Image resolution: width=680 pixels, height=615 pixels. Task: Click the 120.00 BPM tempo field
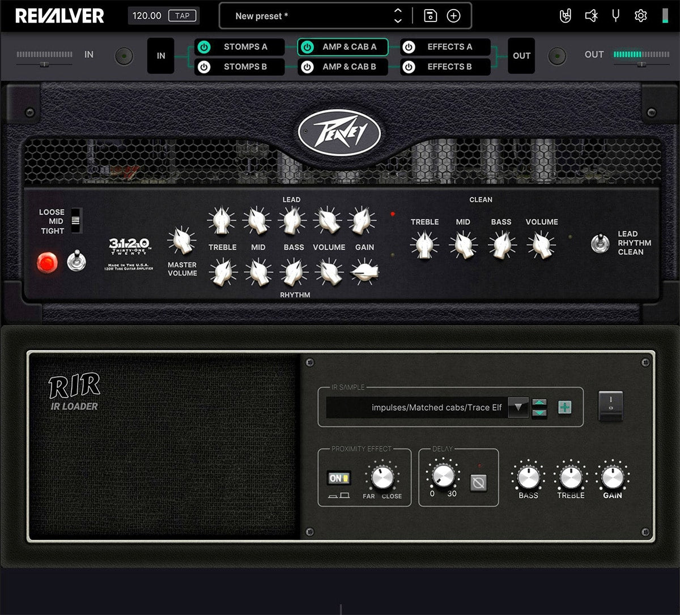click(147, 15)
